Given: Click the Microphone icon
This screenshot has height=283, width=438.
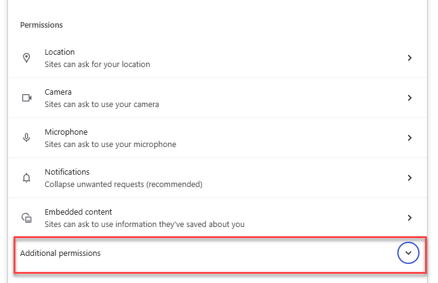Looking at the screenshot, I should [26, 138].
